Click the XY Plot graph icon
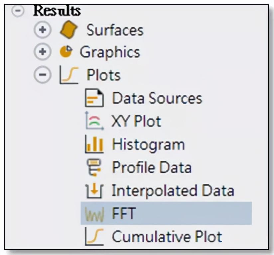The width and height of the screenshot is (274, 255). click(94, 121)
